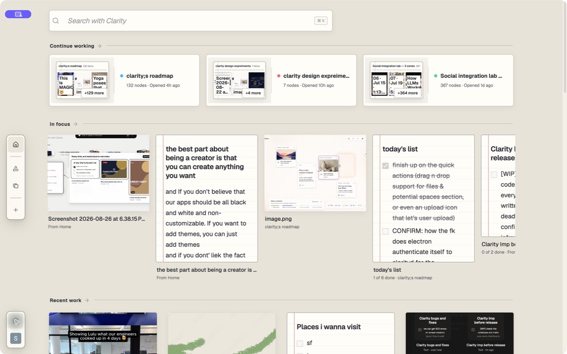This screenshot has width=567, height=354.
Task: Click the search magnifier icon
Action: tap(56, 21)
